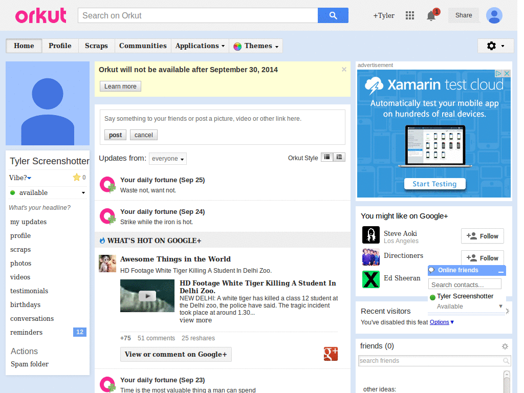The width and height of the screenshot is (524, 393).
Task: Open reminders in sidebar
Action: click(x=27, y=332)
